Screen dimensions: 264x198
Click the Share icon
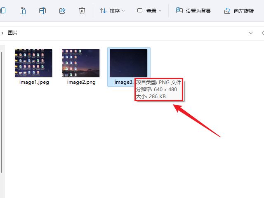point(62,11)
